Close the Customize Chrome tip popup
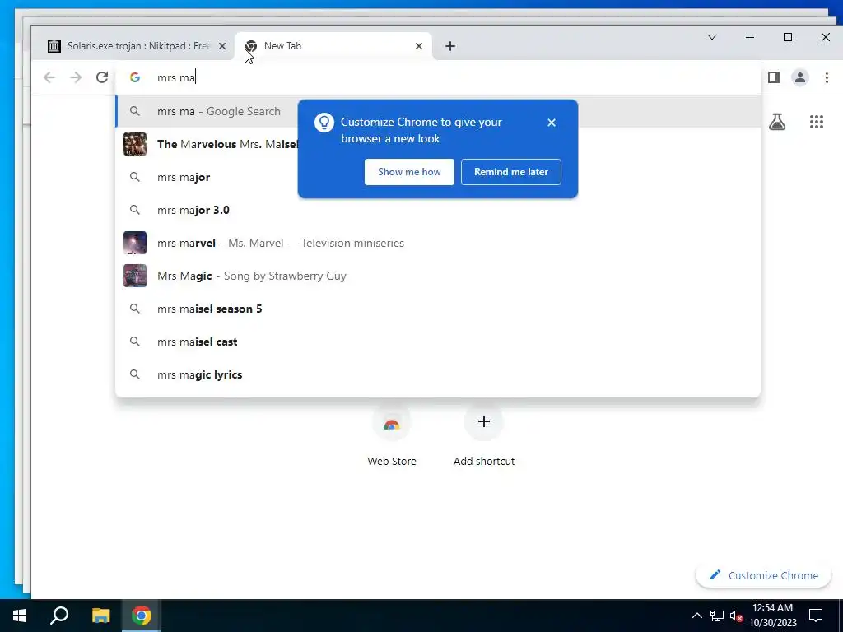 (x=551, y=123)
